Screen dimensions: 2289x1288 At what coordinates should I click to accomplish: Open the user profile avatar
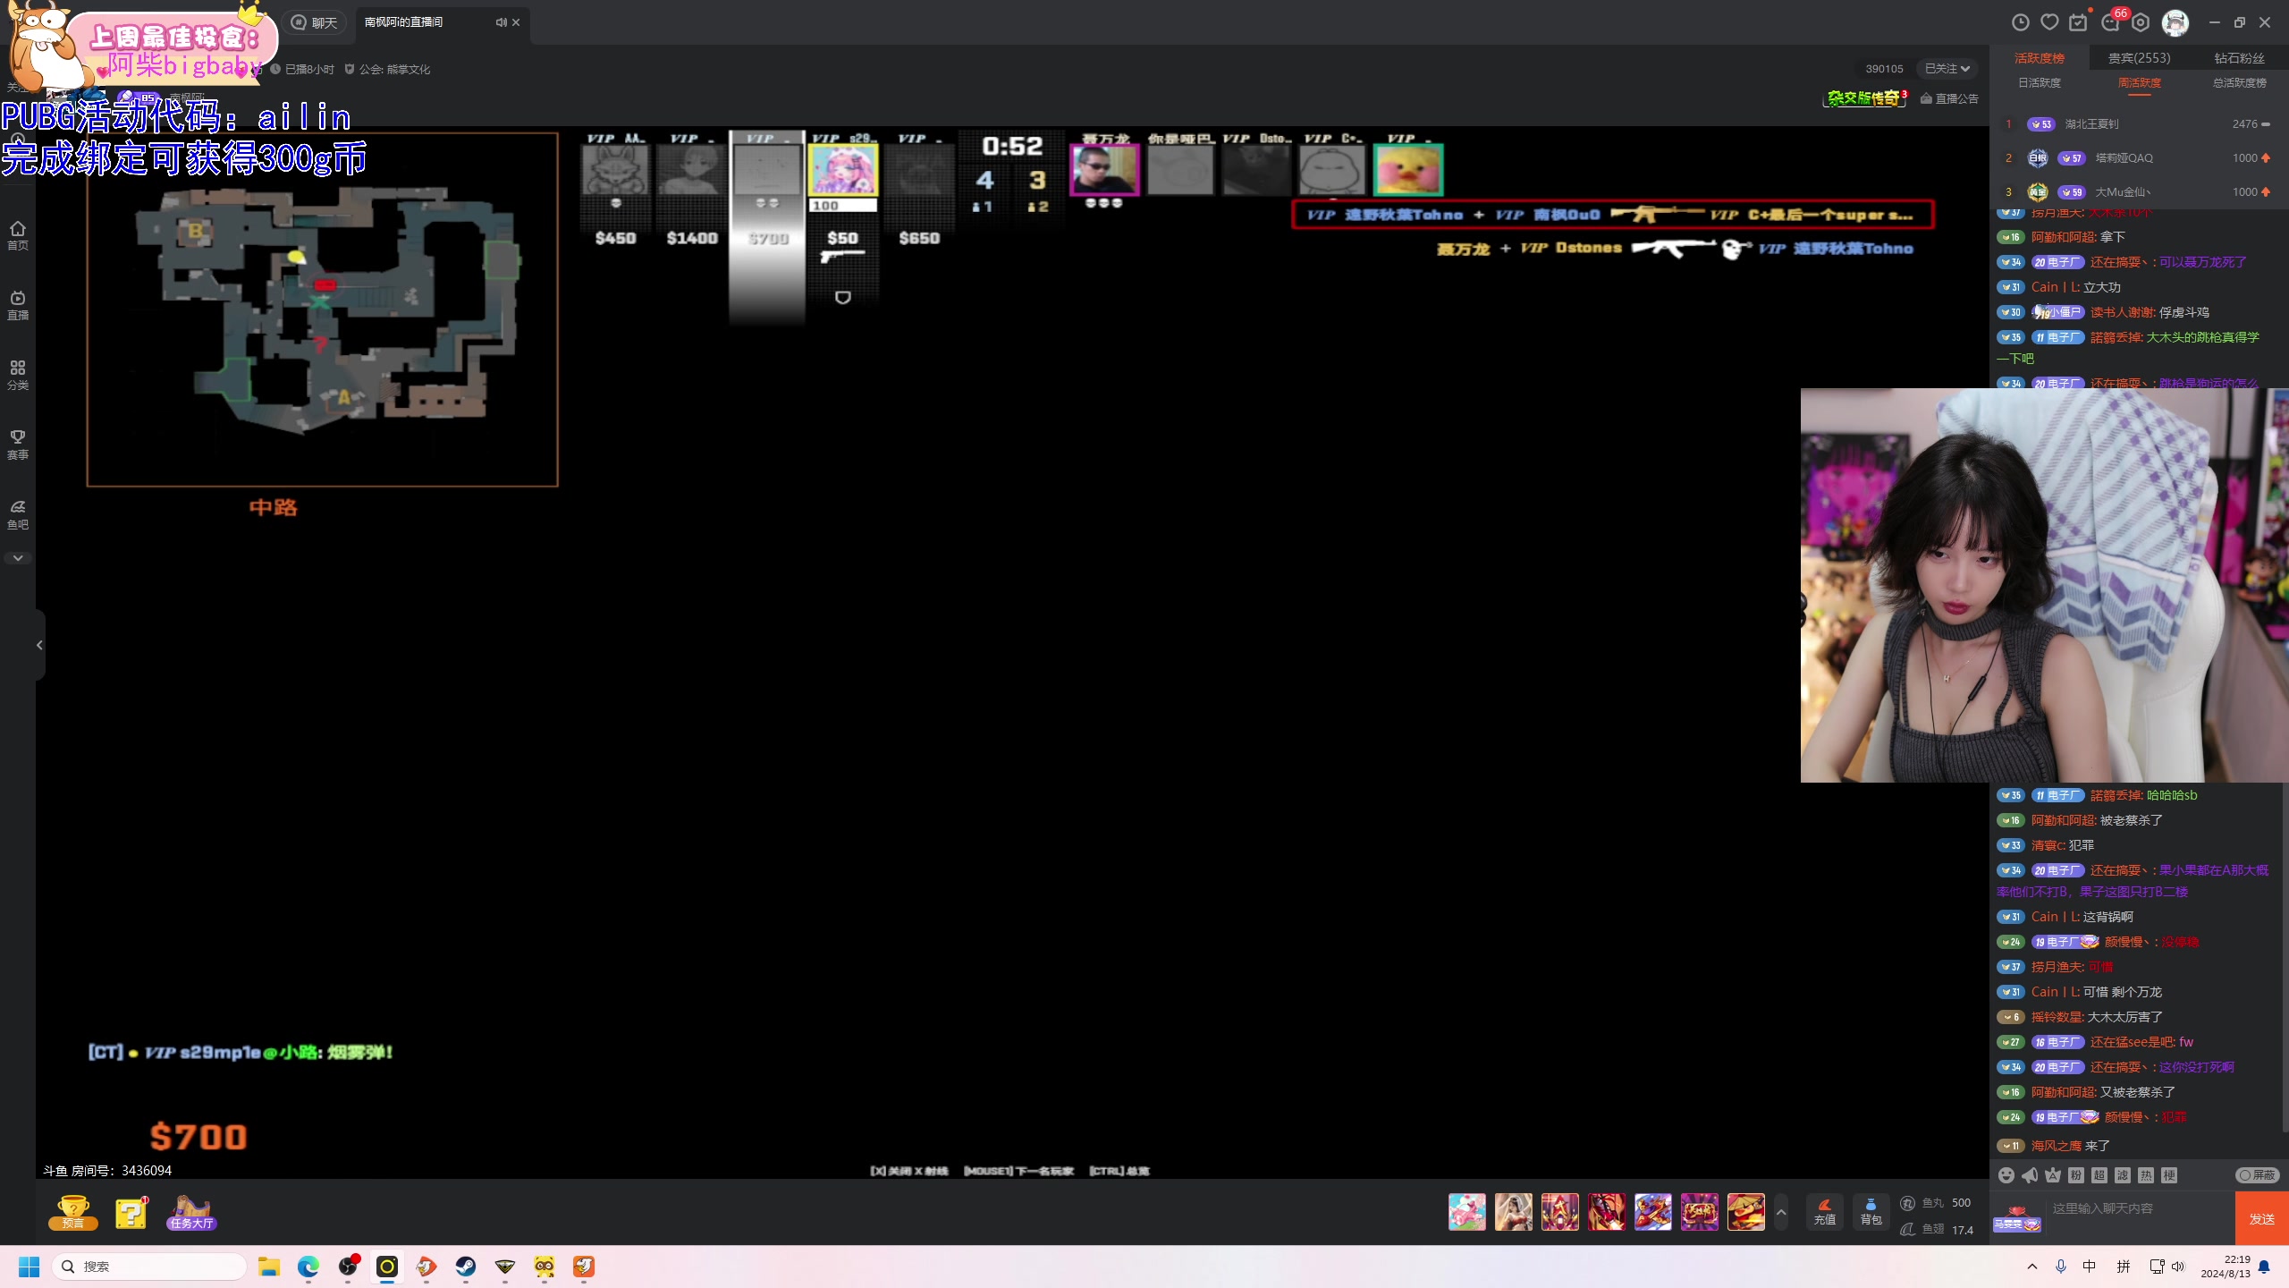tap(2175, 22)
